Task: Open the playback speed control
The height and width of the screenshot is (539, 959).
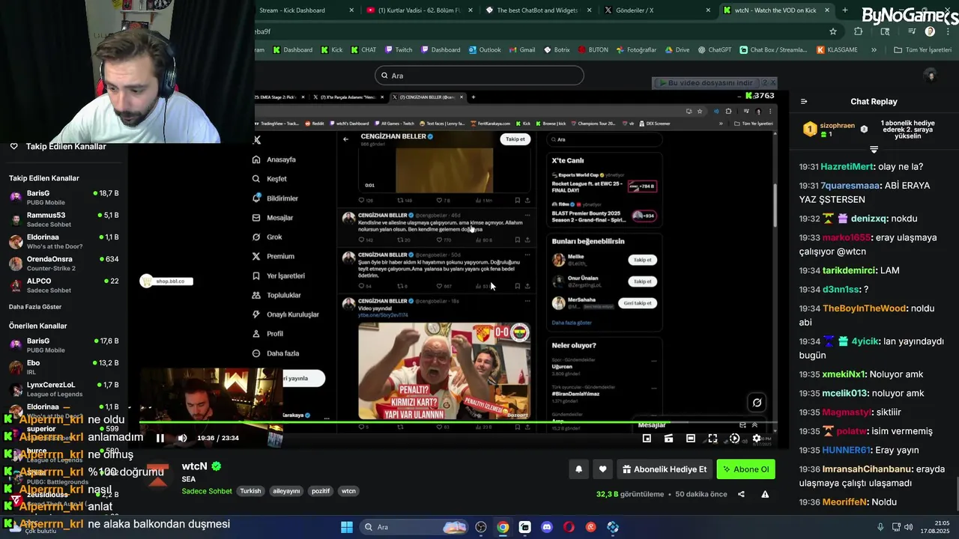Action: [734, 439]
